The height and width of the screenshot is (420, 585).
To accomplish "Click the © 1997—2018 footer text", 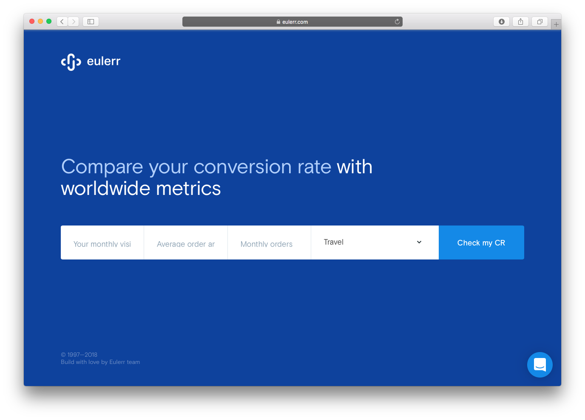I will coord(79,355).
